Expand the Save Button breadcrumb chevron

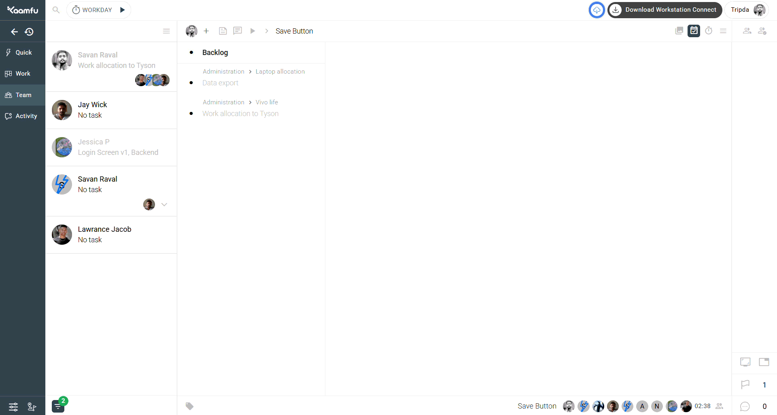tap(267, 31)
